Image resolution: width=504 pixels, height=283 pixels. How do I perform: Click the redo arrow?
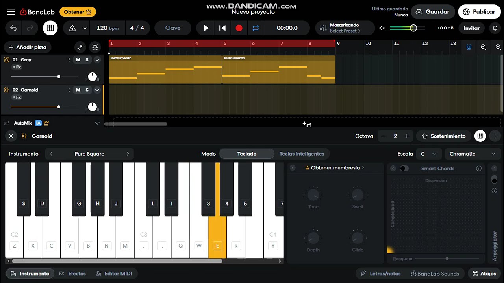tap(30, 28)
